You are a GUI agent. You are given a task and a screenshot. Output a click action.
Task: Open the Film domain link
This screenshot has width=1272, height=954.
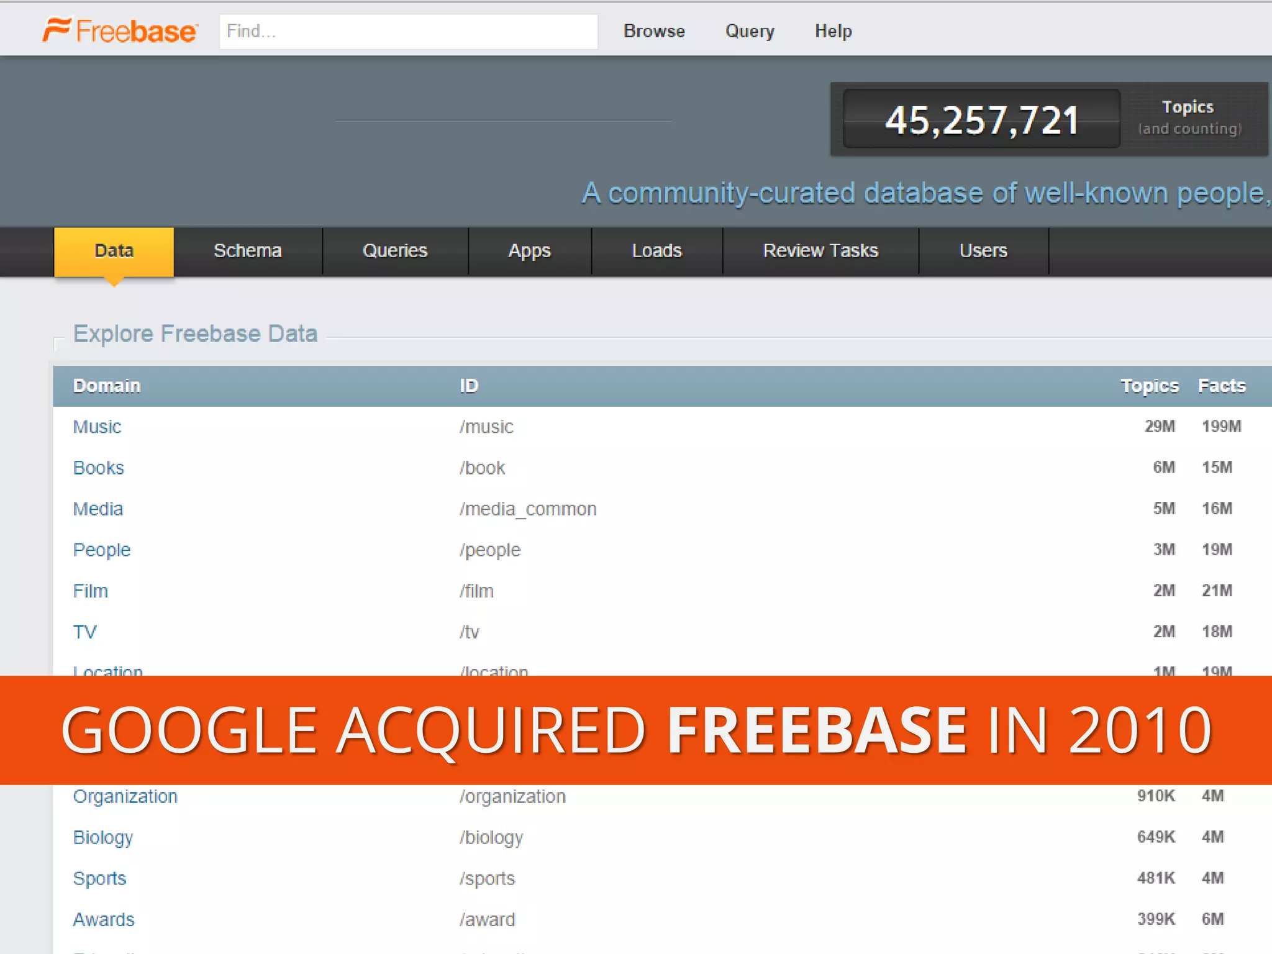[90, 591]
